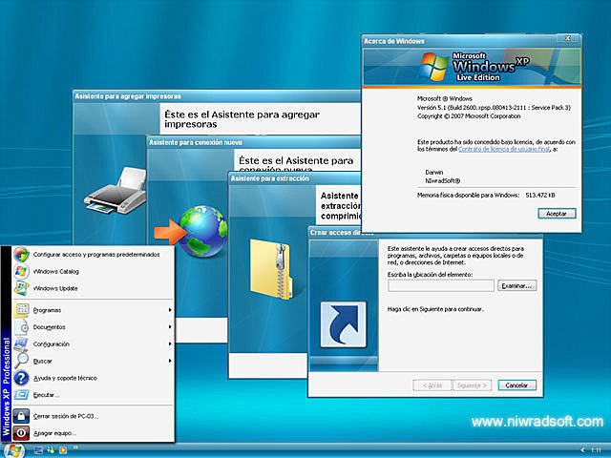Expand the quick launch overflow chevron

point(75,448)
